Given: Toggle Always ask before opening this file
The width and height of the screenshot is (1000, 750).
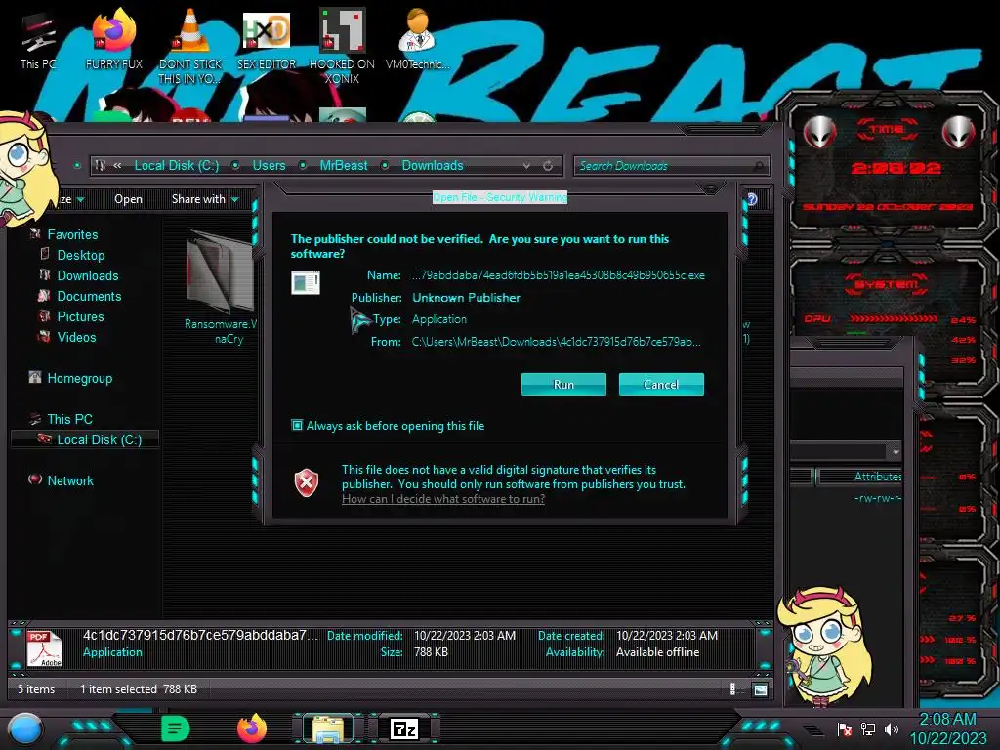Looking at the screenshot, I should (x=297, y=426).
